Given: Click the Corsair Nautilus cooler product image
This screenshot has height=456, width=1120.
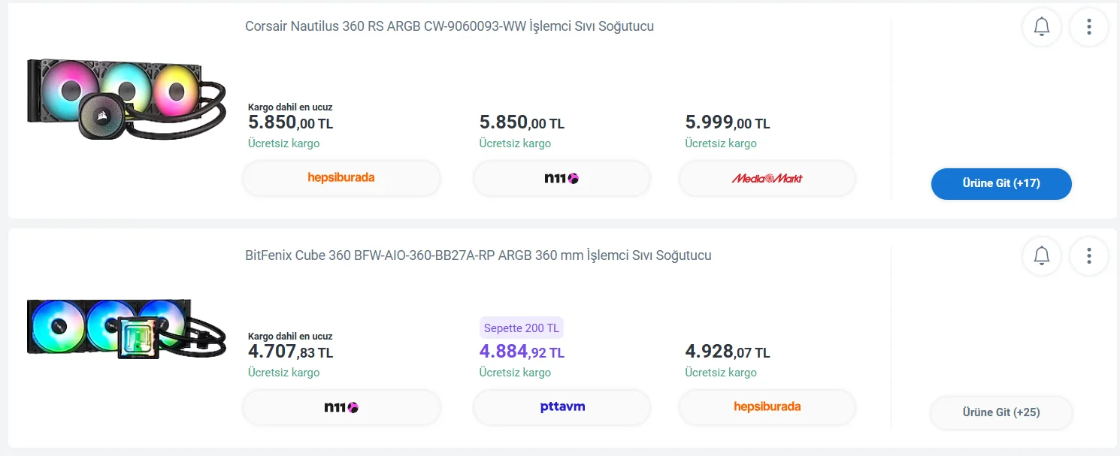Looking at the screenshot, I should (126, 99).
